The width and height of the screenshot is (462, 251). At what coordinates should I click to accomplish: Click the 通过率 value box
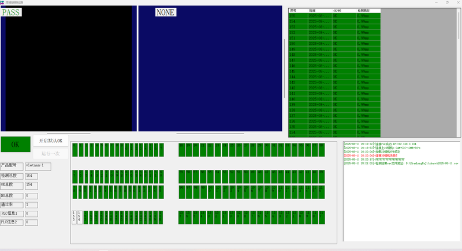point(31,204)
